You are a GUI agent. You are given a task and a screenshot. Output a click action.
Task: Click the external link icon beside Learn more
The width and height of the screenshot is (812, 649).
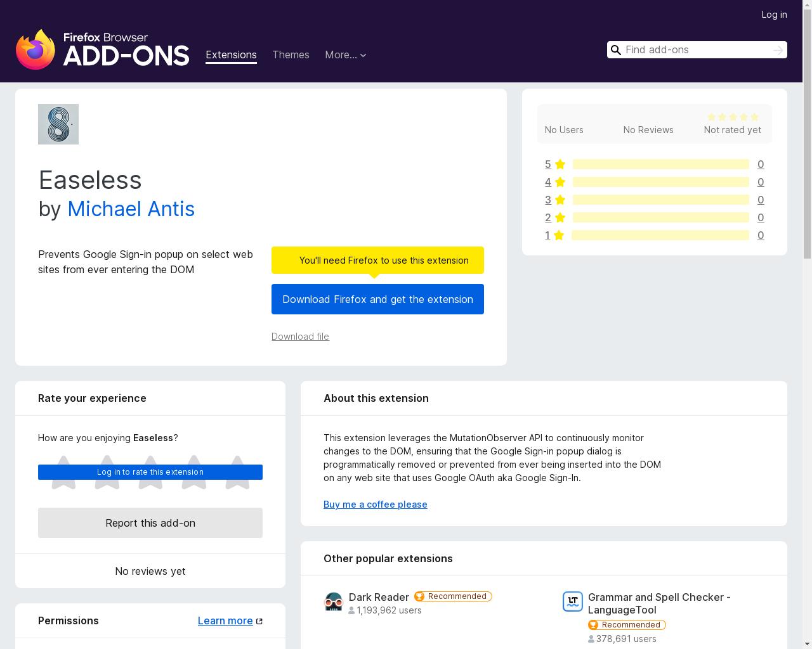tap(259, 621)
